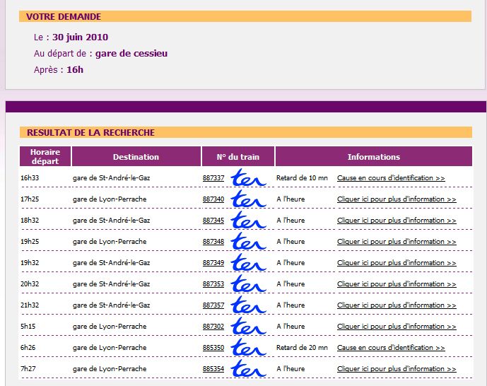Screen dimensions: 487x386
Task: Open train number 885354 link
Action: [x=213, y=369]
